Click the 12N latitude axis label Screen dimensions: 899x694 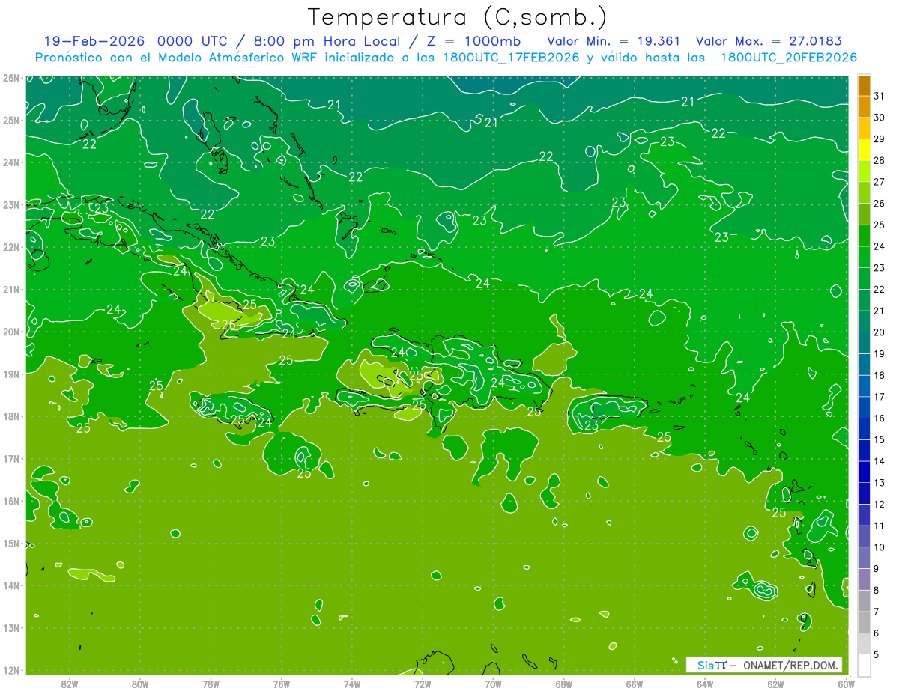point(10,670)
